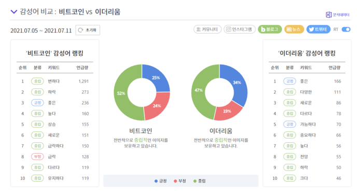Screen dimensions: 363x194
Task: Click the 변하다 keyword in 비트코인 ranking
Action: (x=54, y=81)
